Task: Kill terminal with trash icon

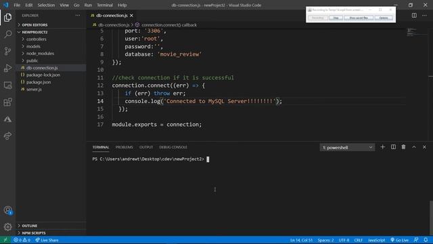Action: 403,147
